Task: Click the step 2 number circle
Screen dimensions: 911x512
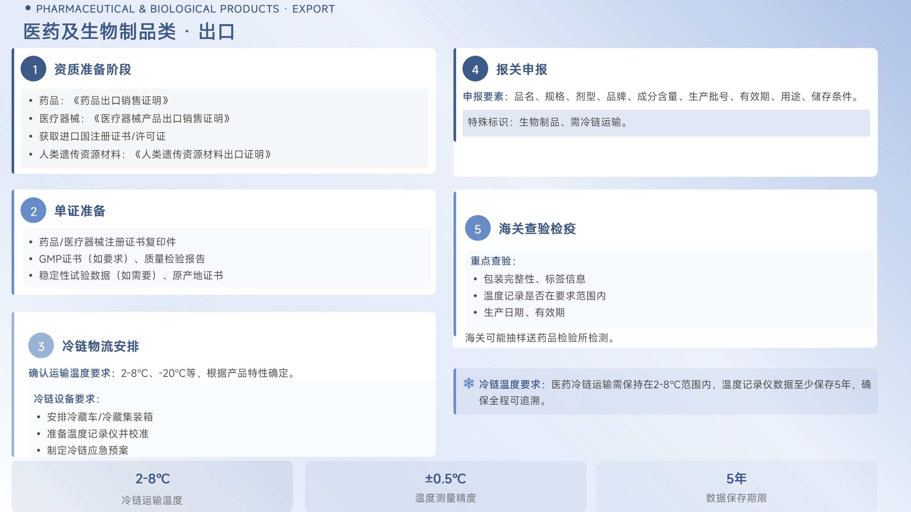Action: pyautogui.click(x=33, y=210)
